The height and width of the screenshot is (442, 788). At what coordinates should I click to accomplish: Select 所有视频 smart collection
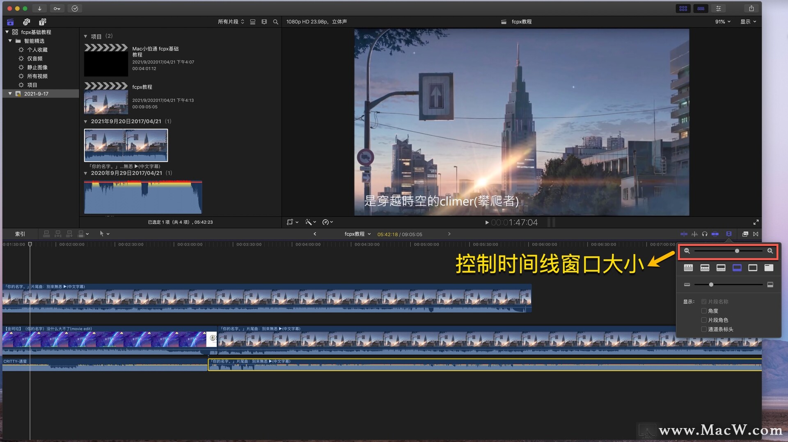point(37,76)
